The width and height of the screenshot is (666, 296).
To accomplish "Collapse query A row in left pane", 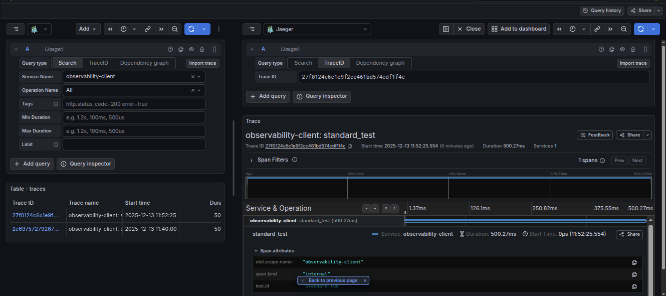I will (x=16, y=49).
